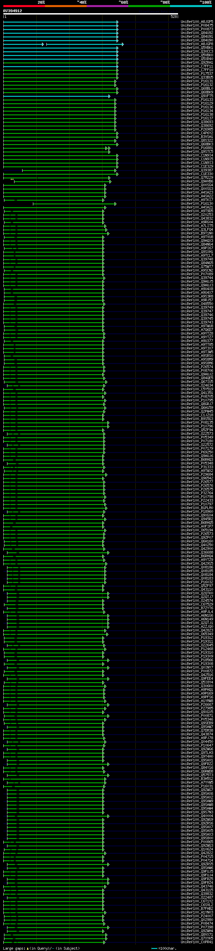The height and width of the screenshot is (951, 215).
Task: Click the cyan 100char scale key
Action: [154, 948]
